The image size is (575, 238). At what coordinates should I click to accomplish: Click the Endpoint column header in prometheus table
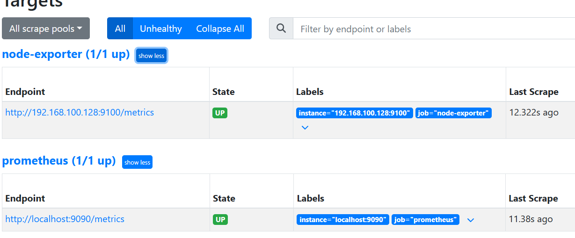[x=25, y=198]
